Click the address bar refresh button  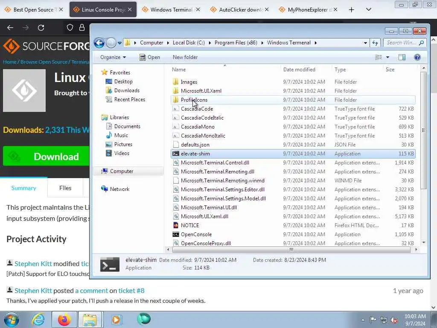pyautogui.click(x=375, y=43)
